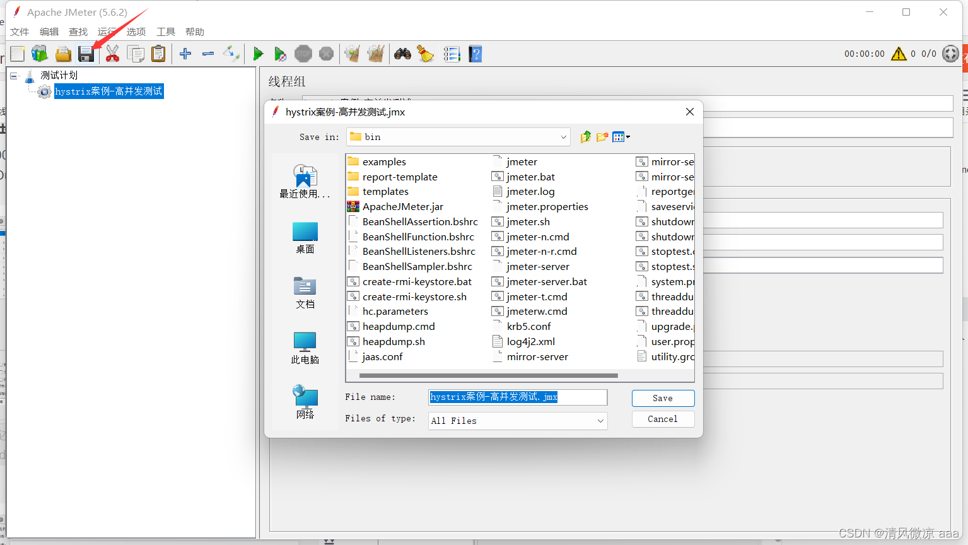Image resolution: width=968 pixels, height=545 pixels.
Task: Start the test with green play icon
Action: tap(258, 54)
